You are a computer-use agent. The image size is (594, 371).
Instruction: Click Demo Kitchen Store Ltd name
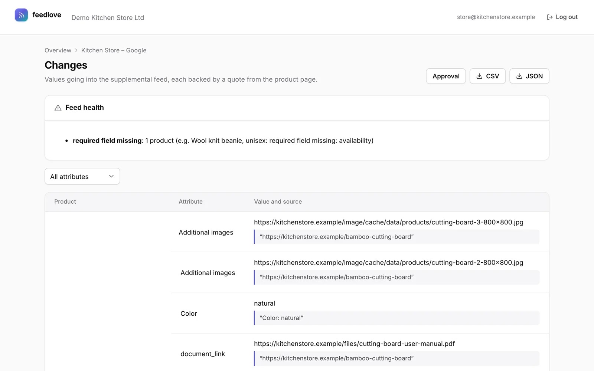(108, 18)
